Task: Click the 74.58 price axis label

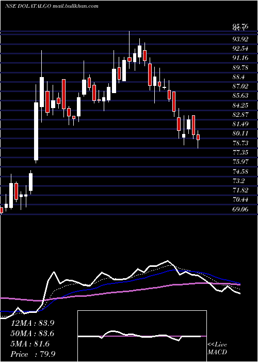Action: pyautogui.click(x=240, y=171)
